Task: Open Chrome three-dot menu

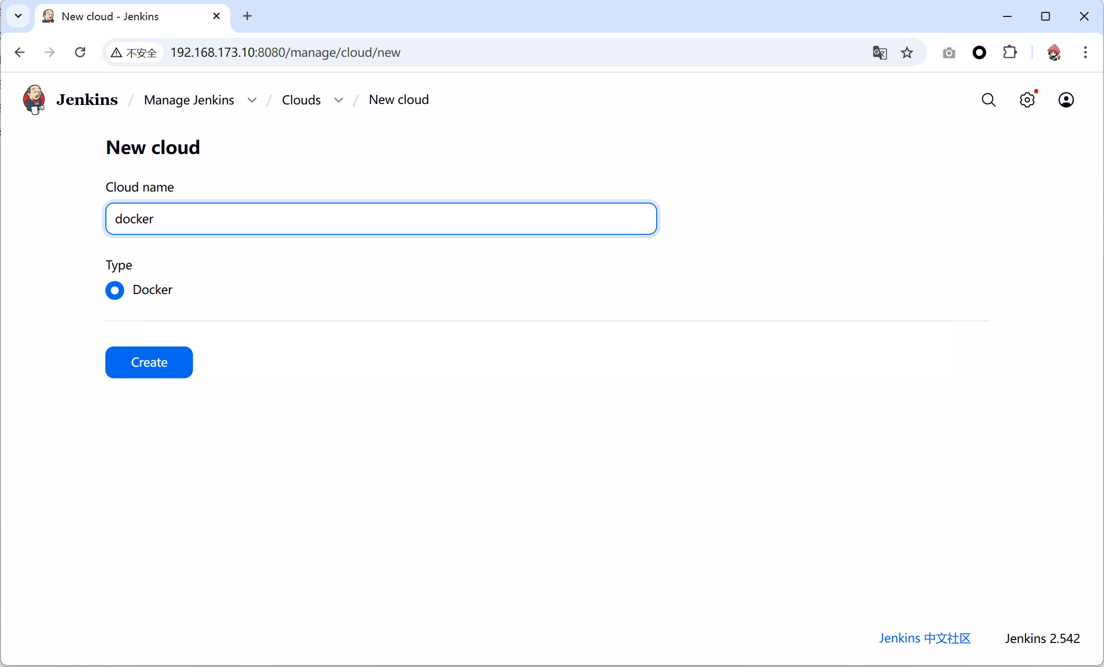Action: pyautogui.click(x=1085, y=52)
